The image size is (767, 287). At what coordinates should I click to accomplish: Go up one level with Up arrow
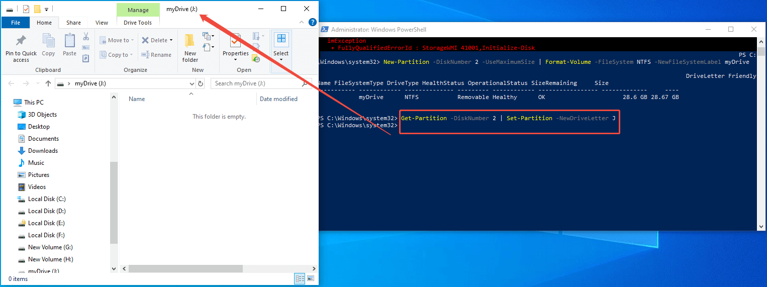48,83
